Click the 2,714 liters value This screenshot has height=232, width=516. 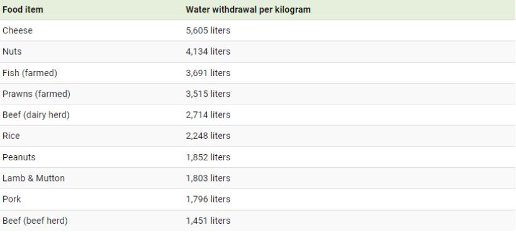(208, 115)
